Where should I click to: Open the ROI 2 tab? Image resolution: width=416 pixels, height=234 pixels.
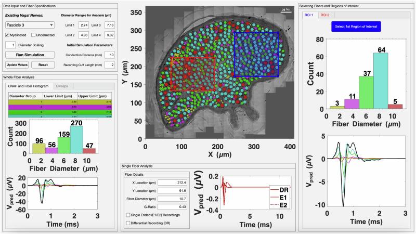[324, 15]
